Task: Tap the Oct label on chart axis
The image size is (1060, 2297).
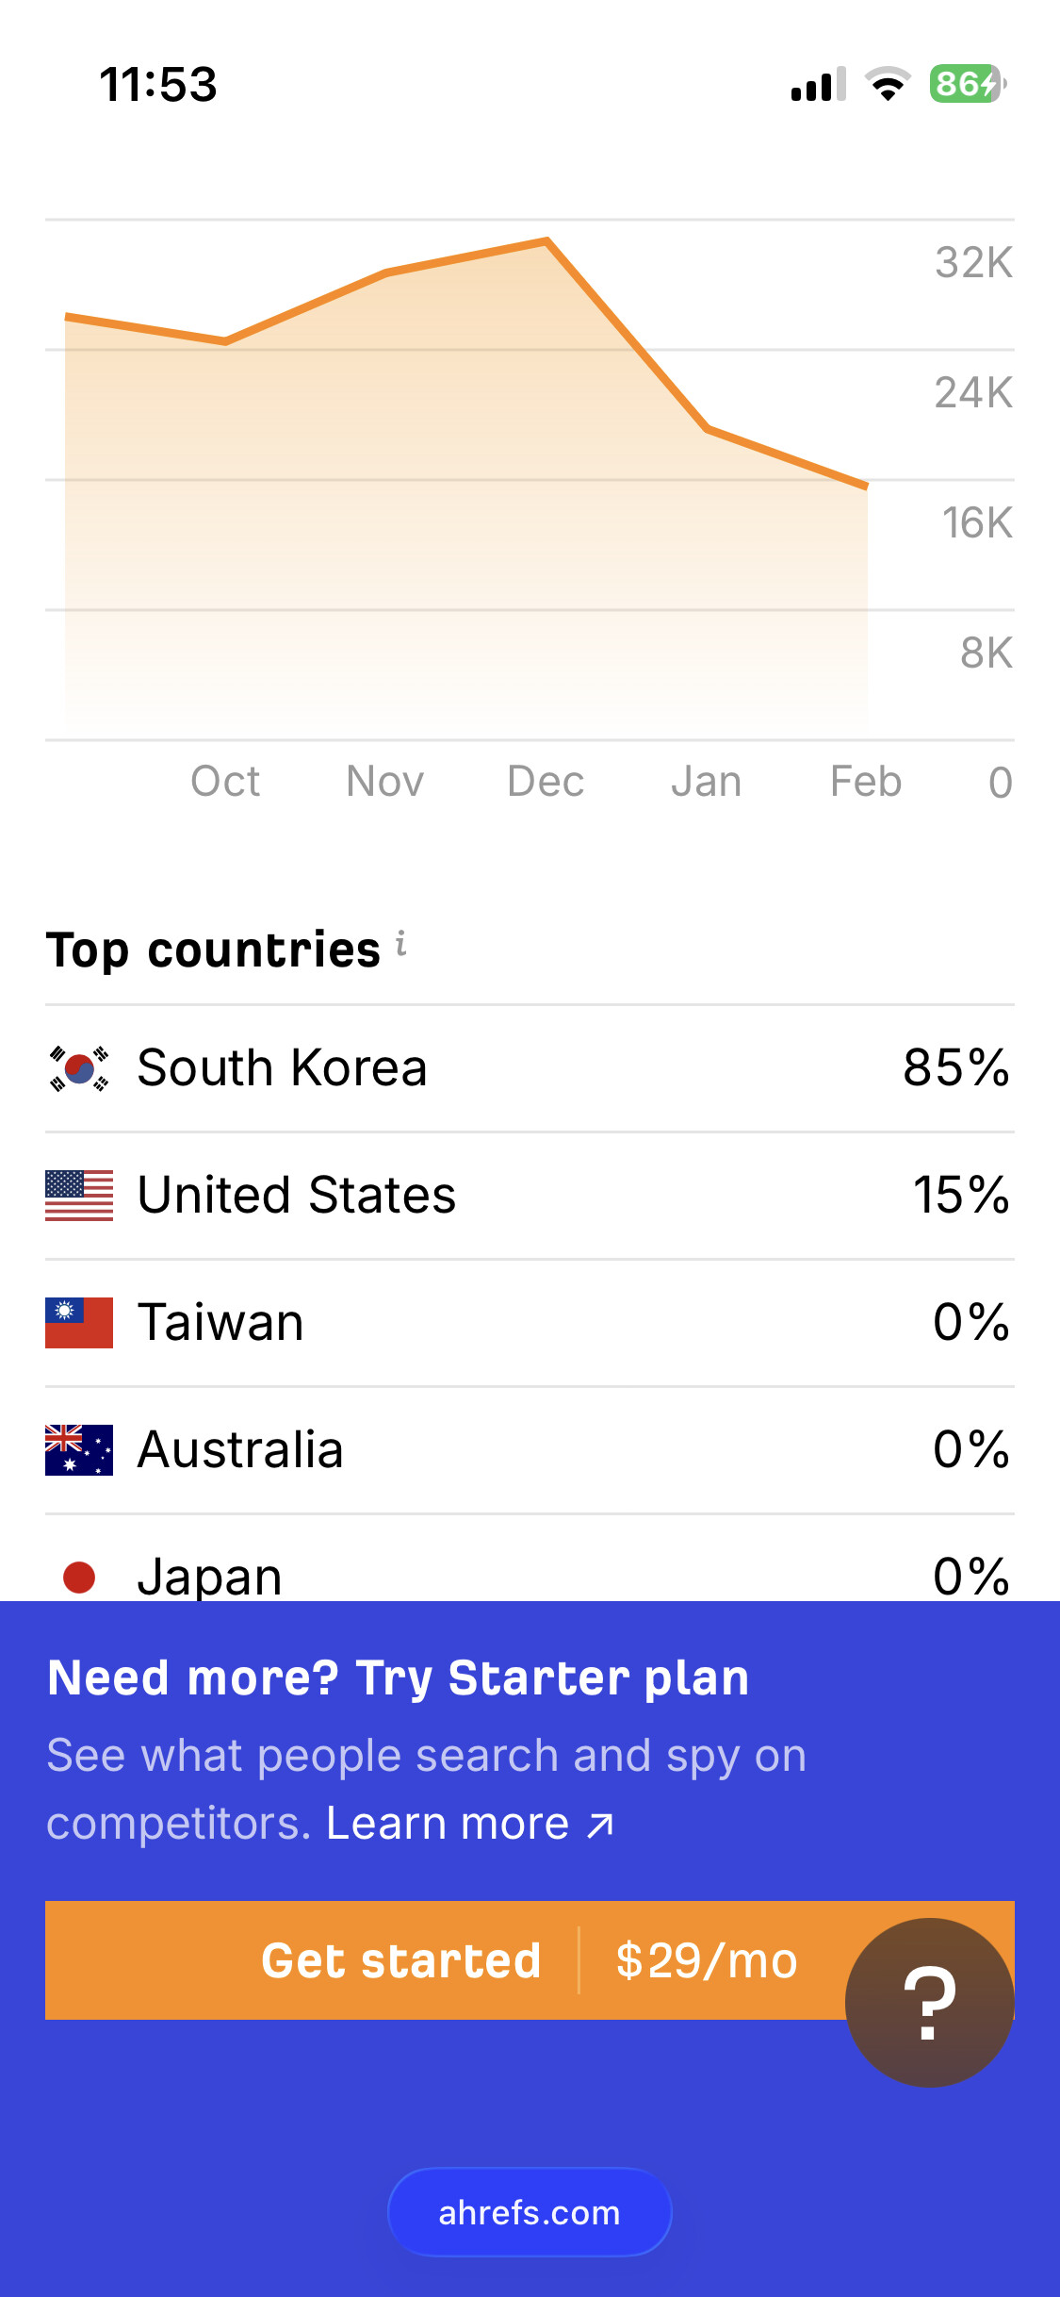Action: pos(225,782)
